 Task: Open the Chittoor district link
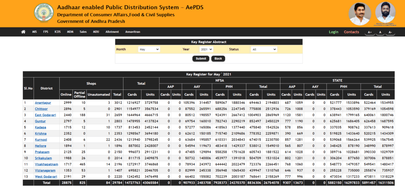click(x=41, y=109)
